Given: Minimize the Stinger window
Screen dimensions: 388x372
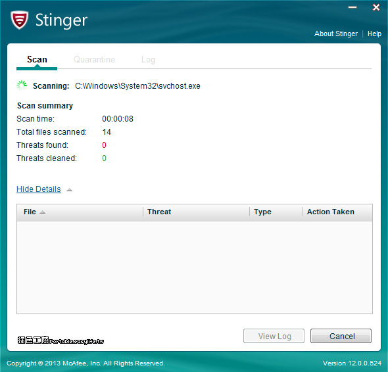Looking at the screenshot, I should [352, 7].
